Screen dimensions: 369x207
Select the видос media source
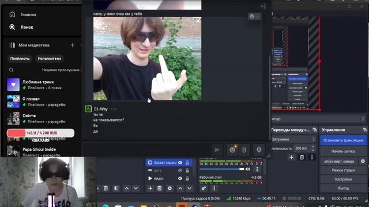159,178
